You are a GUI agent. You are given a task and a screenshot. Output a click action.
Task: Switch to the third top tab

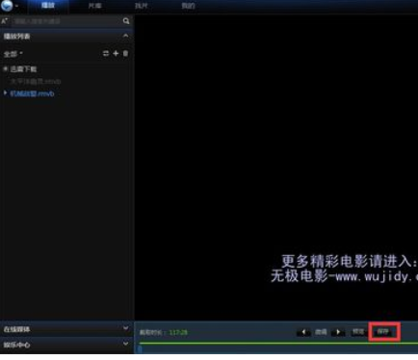(x=142, y=6)
